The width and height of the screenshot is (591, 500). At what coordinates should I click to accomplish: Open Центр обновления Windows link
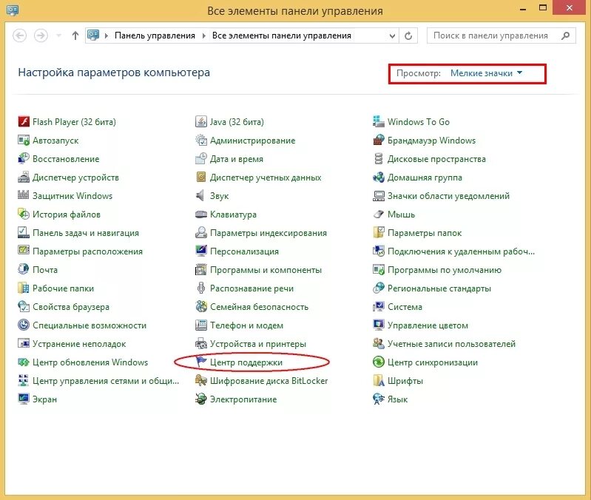coord(90,362)
